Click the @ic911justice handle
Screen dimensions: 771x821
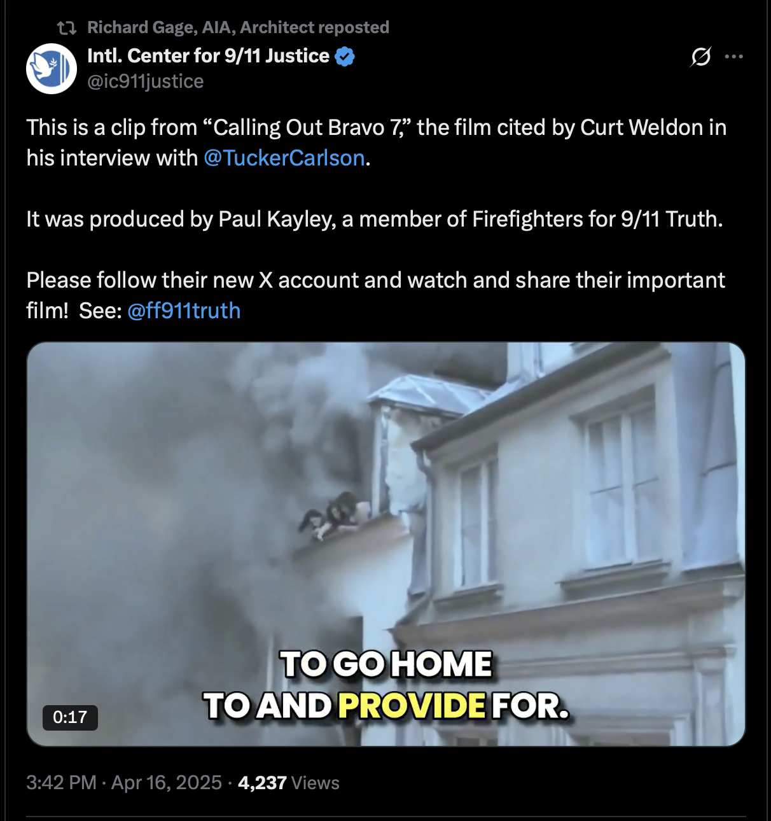[x=145, y=81]
